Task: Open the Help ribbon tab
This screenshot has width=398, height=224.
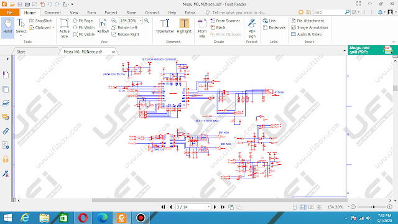Action: [x=172, y=12]
